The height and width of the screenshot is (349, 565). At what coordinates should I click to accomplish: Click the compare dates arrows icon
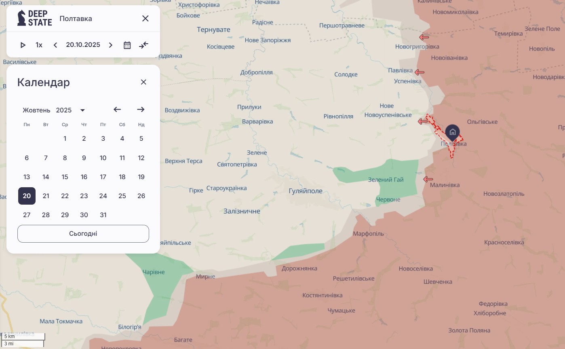(144, 45)
